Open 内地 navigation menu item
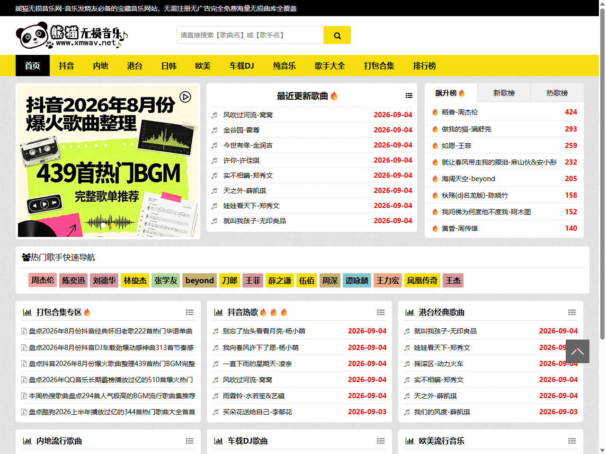 [x=101, y=66]
